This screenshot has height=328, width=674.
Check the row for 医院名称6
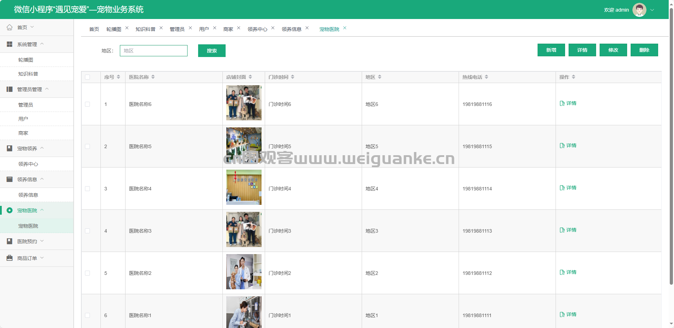click(87, 104)
